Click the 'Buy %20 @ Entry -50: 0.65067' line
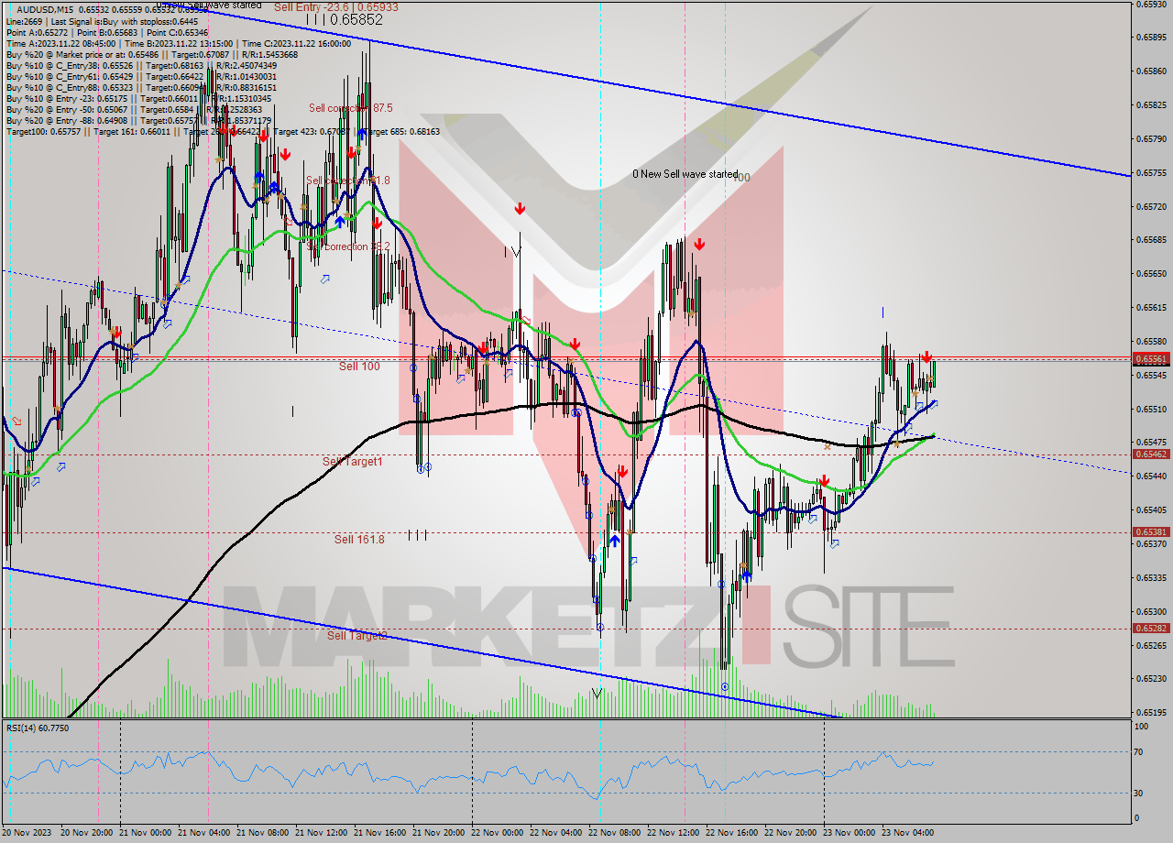Viewport: 1173px width, 843px height. (136, 109)
